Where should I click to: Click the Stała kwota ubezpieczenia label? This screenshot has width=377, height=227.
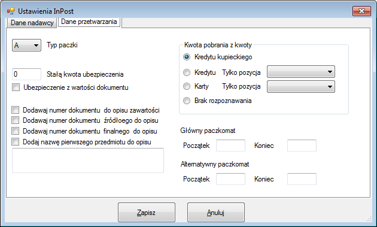pos(85,74)
